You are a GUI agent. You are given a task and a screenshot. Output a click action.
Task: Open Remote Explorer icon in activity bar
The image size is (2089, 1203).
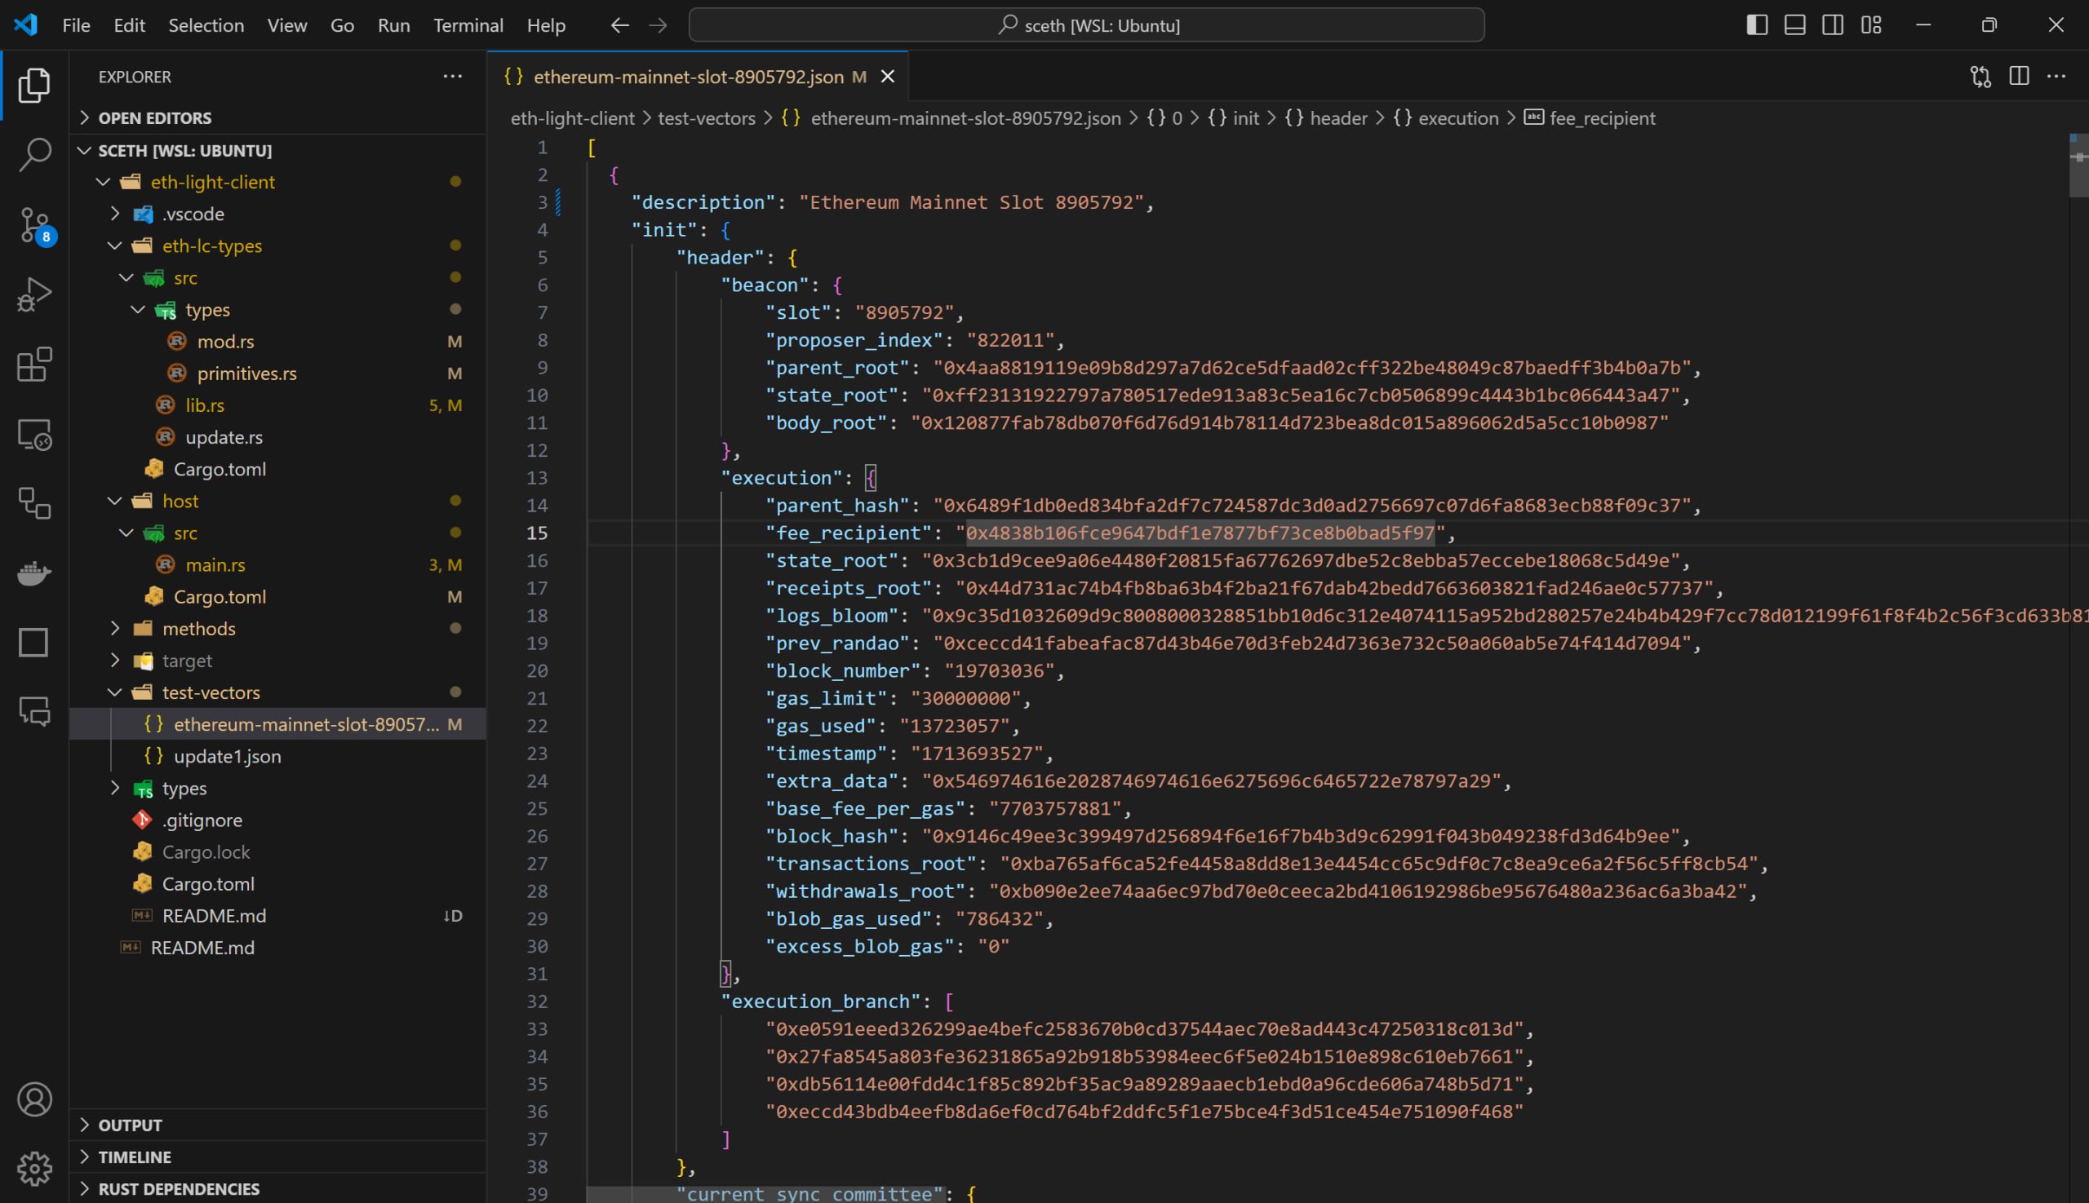(34, 434)
